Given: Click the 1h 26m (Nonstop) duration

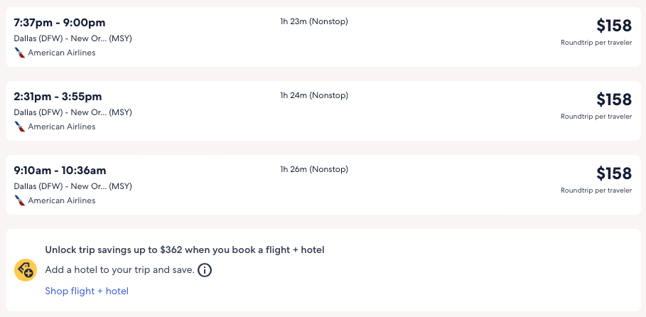Looking at the screenshot, I should [x=313, y=169].
